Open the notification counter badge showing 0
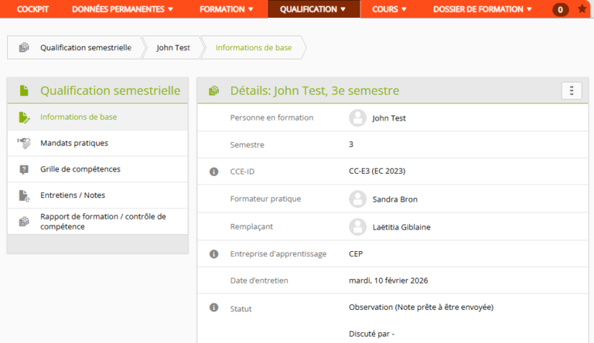Screen dimensions: 594x343 [x=560, y=9]
